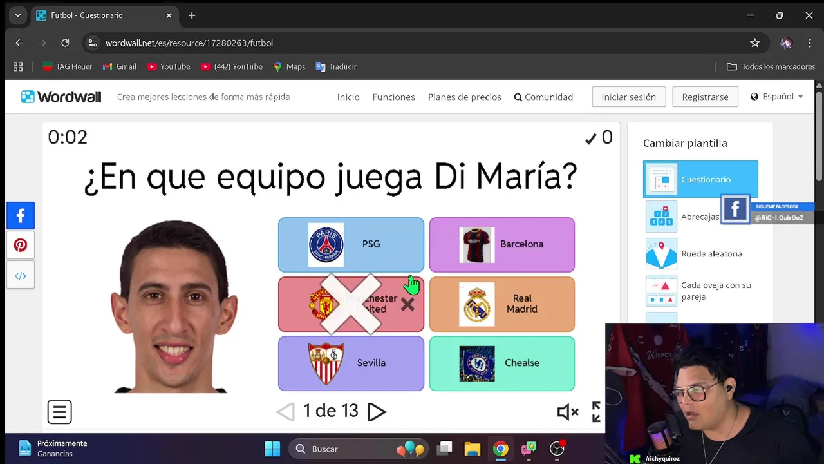
Task: Click the Wordwall logo
Action: tap(61, 97)
